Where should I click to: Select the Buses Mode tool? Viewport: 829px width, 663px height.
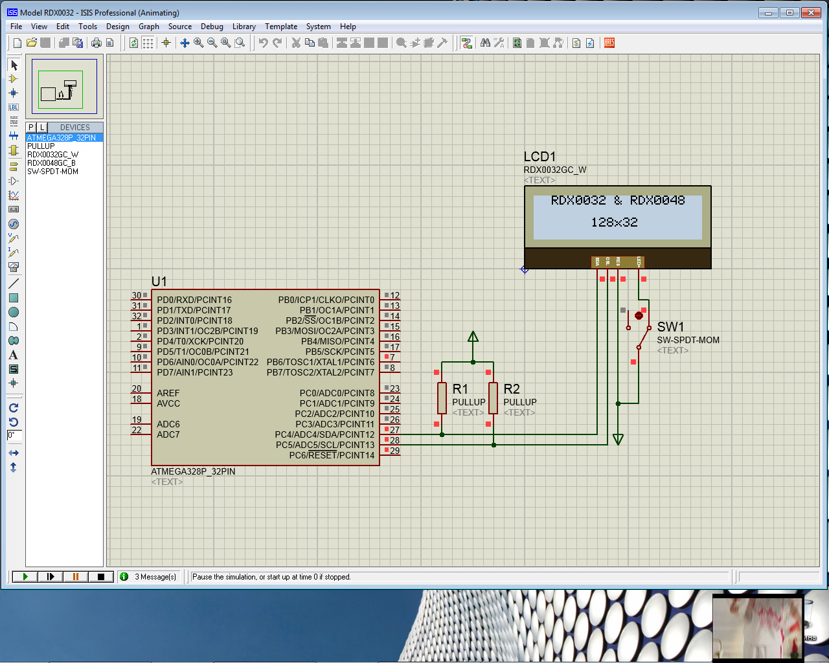pos(14,136)
